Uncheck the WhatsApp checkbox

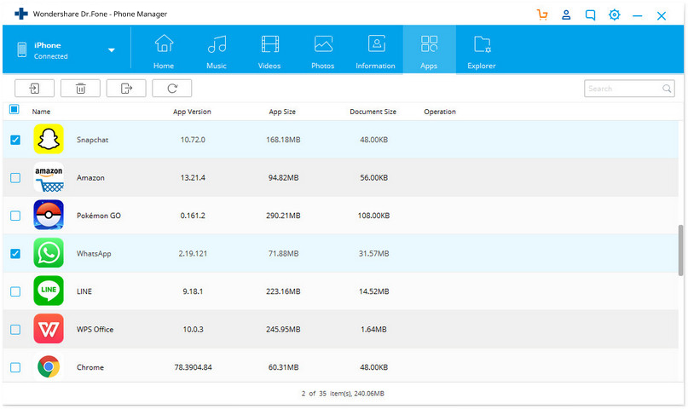pyautogui.click(x=15, y=253)
